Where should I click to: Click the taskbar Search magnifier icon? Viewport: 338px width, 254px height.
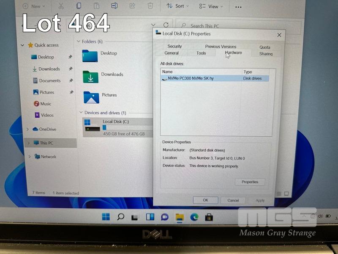click(120, 217)
